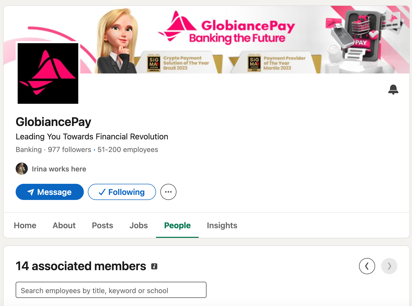Image resolution: width=412 pixels, height=306 pixels.
Task: Switch to the Home tab
Action: 25,225
